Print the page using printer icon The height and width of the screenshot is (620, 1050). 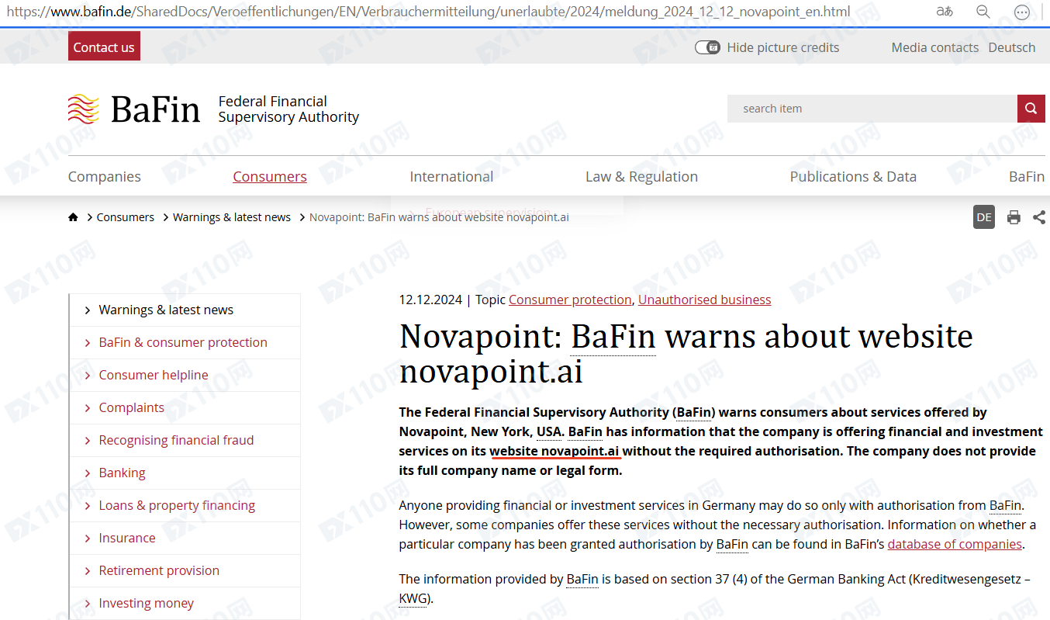[x=1014, y=217]
